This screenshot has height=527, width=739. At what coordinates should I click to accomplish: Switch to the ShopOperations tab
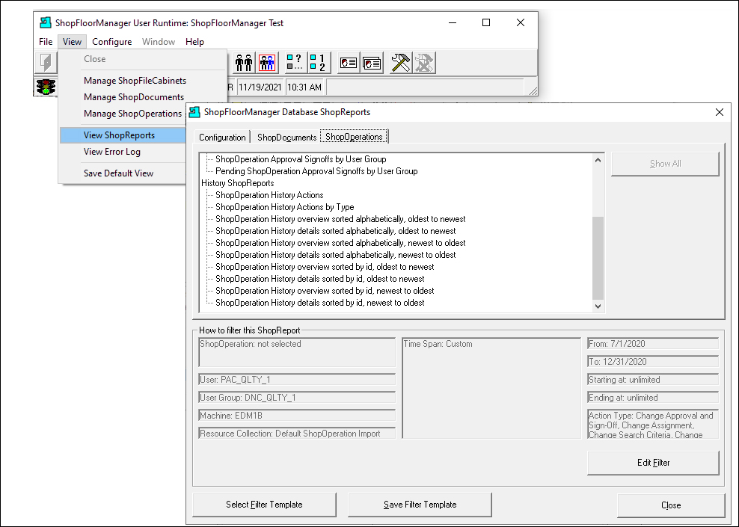pyautogui.click(x=354, y=137)
